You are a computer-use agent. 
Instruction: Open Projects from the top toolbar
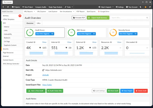(16, 7)
